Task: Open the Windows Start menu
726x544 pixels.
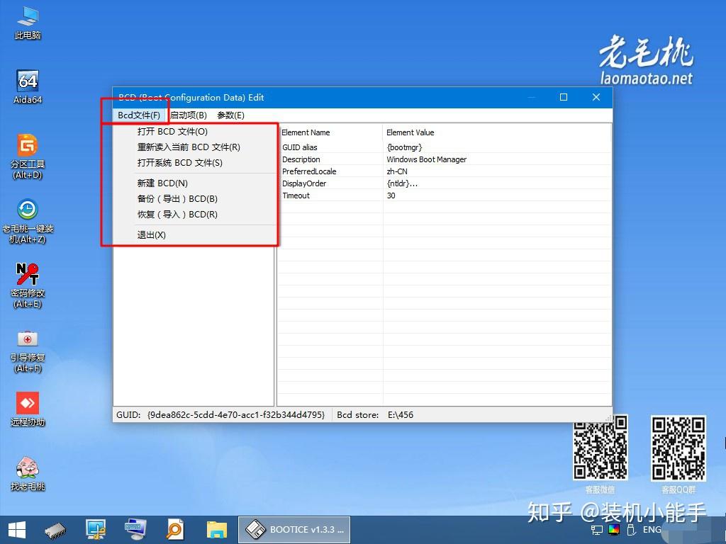Action: pyautogui.click(x=16, y=529)
